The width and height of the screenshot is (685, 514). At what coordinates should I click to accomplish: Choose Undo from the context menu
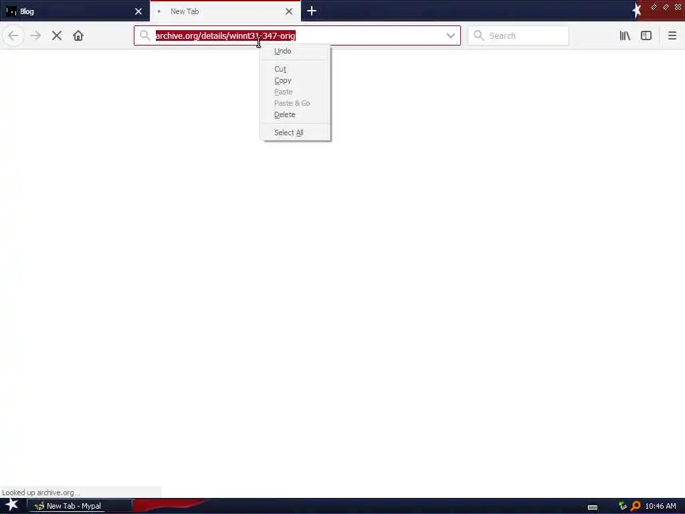[x=295, y=51]
